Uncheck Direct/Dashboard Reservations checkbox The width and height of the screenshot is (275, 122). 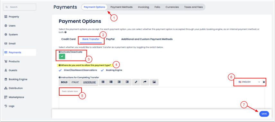click(x=60, y=70)
